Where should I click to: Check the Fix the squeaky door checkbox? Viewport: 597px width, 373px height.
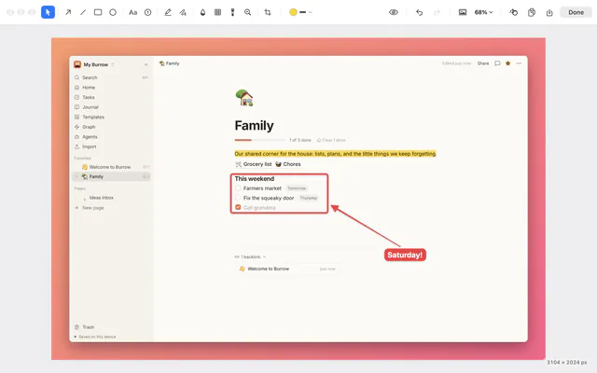click(238, 198)
